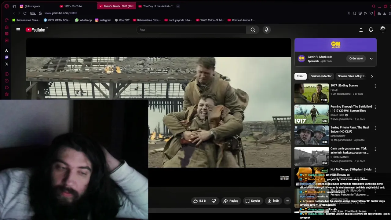Open options for 1917 Ending Scenes video

[x=375, y=86]
